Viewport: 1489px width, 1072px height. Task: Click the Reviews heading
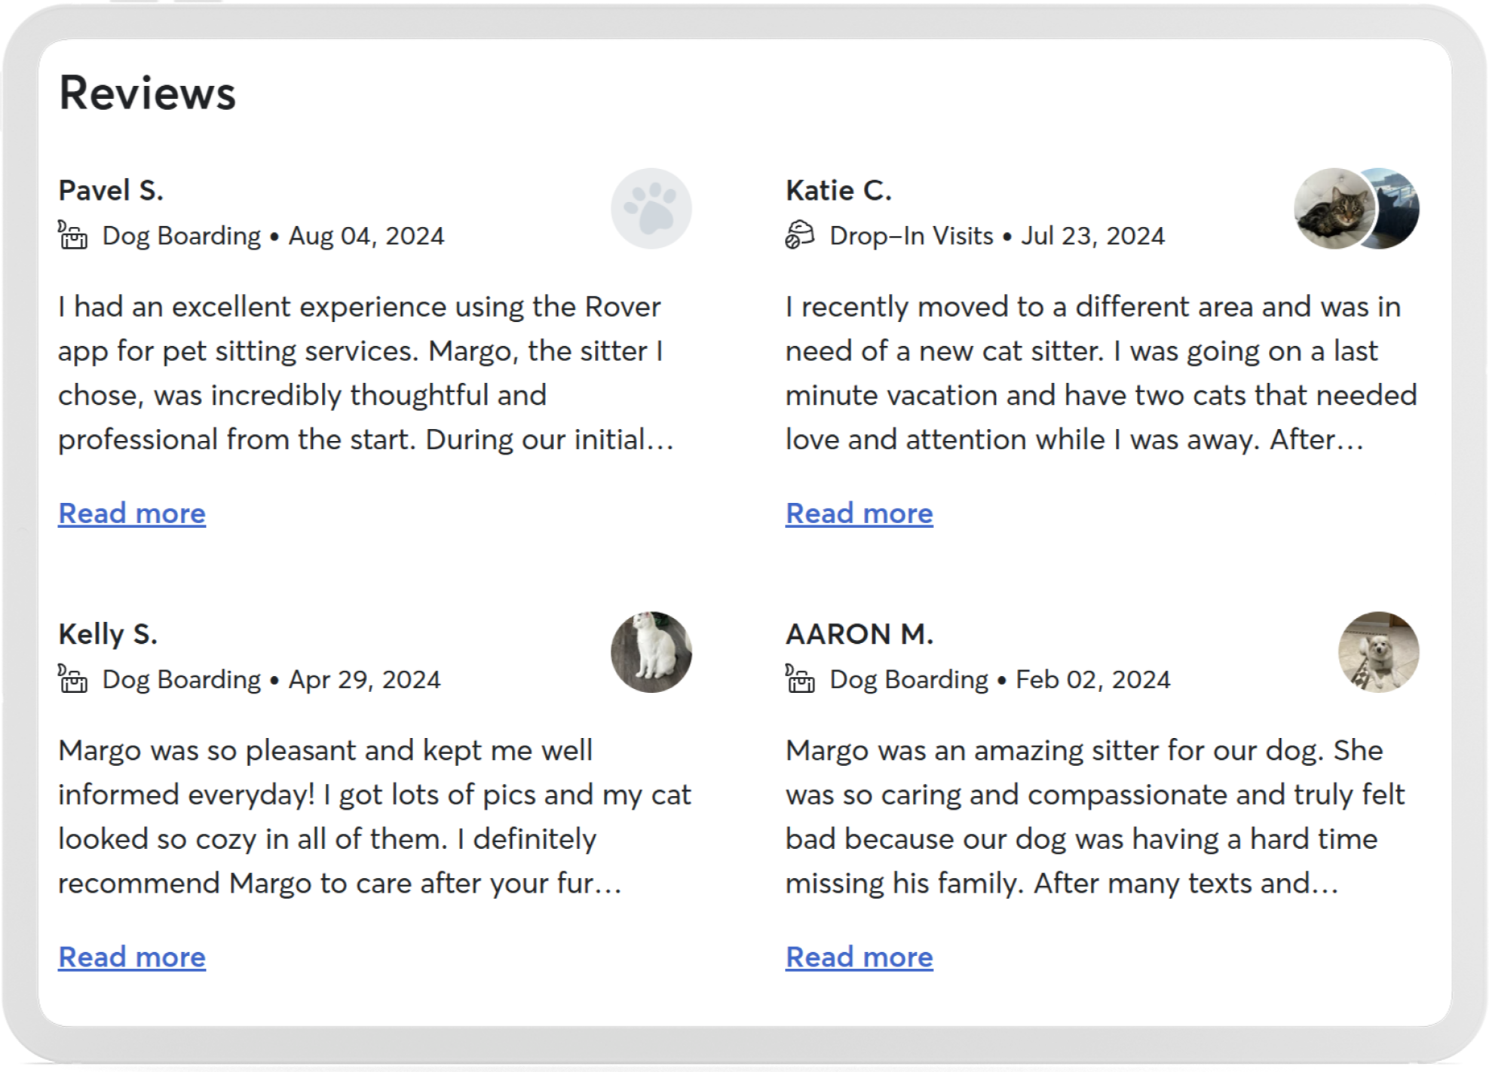tap(148, 93)
